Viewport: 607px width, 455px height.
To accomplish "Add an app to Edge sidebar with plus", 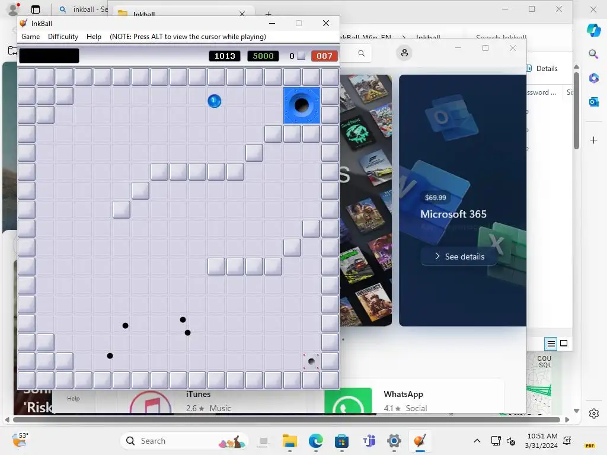I will [x=593, y=140].
